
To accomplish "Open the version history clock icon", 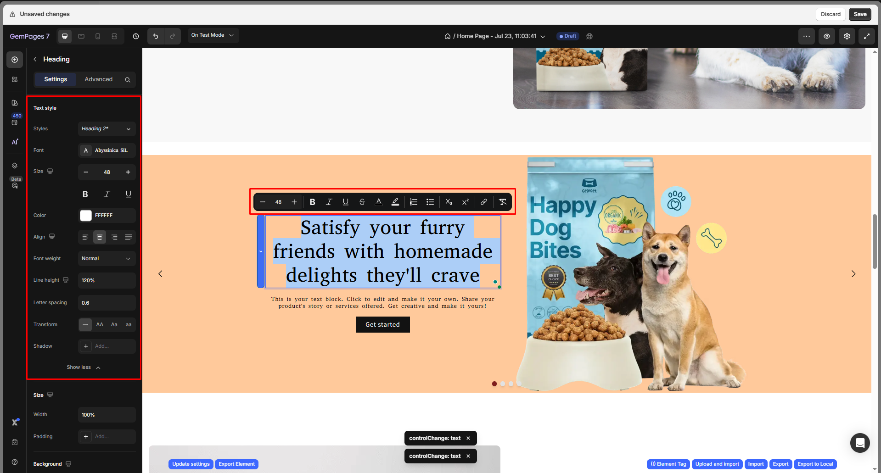I will click(136, 36).
